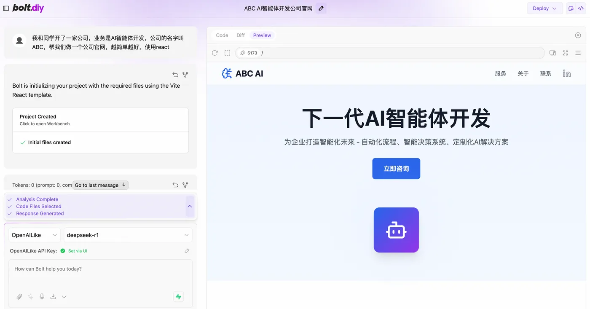590x309 pixels.
Task: Open the 服务 nav link
Action: 501,73
